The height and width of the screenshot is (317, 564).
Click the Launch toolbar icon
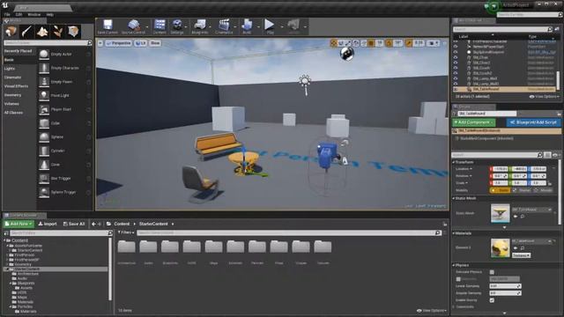click(x=293, y=25)
